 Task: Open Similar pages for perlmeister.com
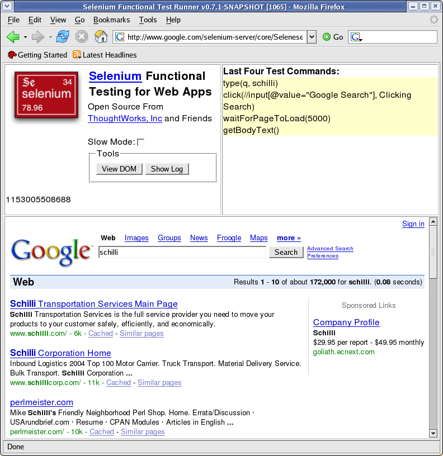[143, 431]
